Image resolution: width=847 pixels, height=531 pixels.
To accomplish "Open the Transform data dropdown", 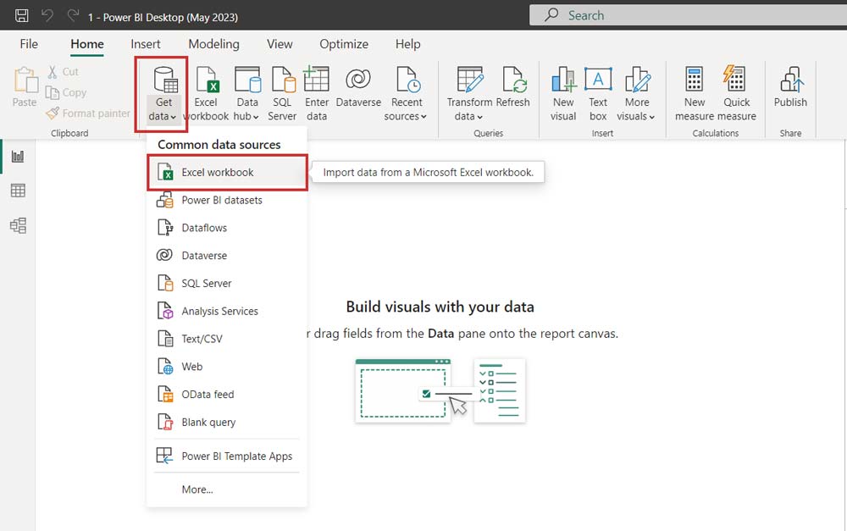I will click(x=469, y=94).
